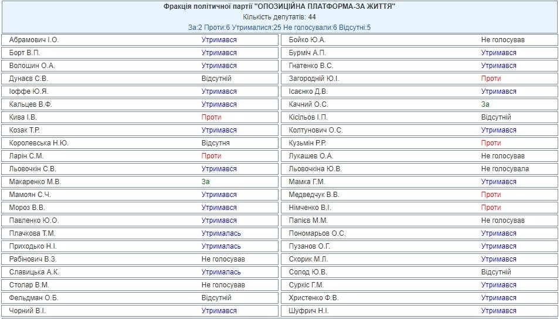Click "Утрималась" vote of Плачкова Т.М.
This screenshot has width=560, height=319.
click(221, 233)
